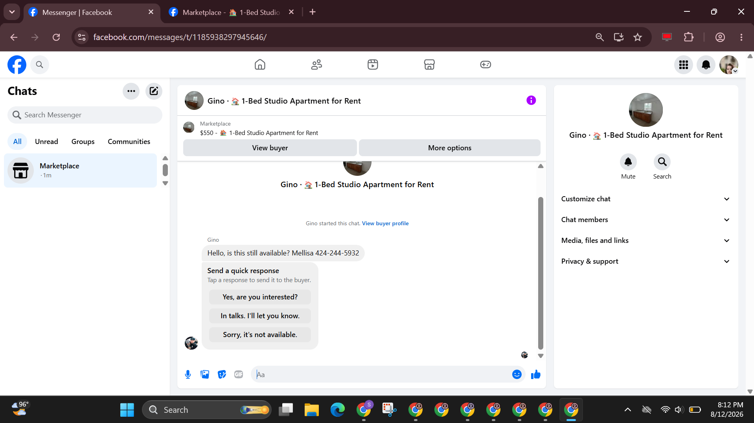Click the browser address bar URL
Image resolution: width=754 pixels, height=423 pixels.
[x=180, y=37]
